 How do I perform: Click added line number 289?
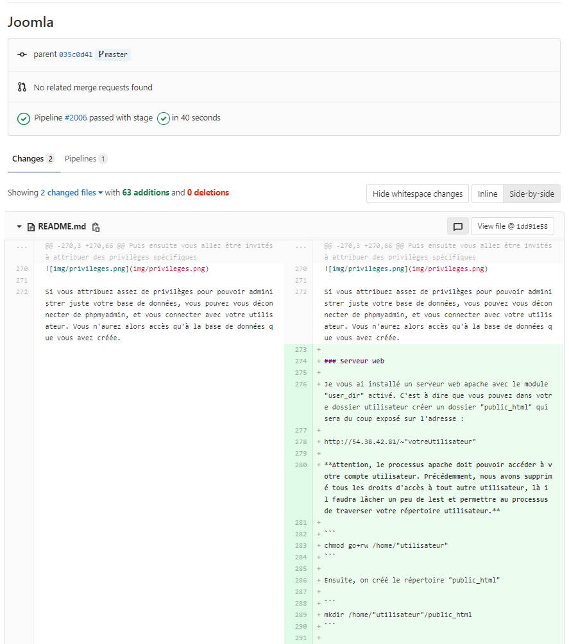point(301,615)
